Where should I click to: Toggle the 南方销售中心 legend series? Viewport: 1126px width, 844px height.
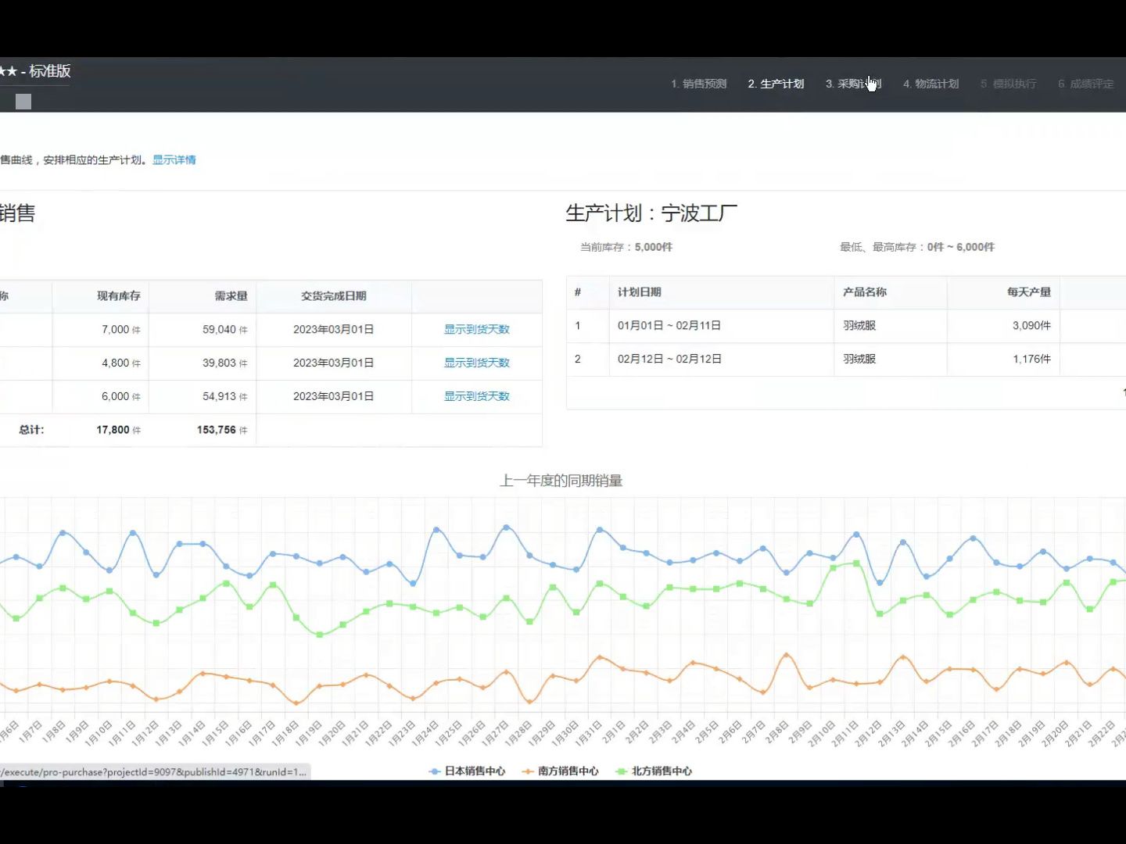tap(561, 771)
